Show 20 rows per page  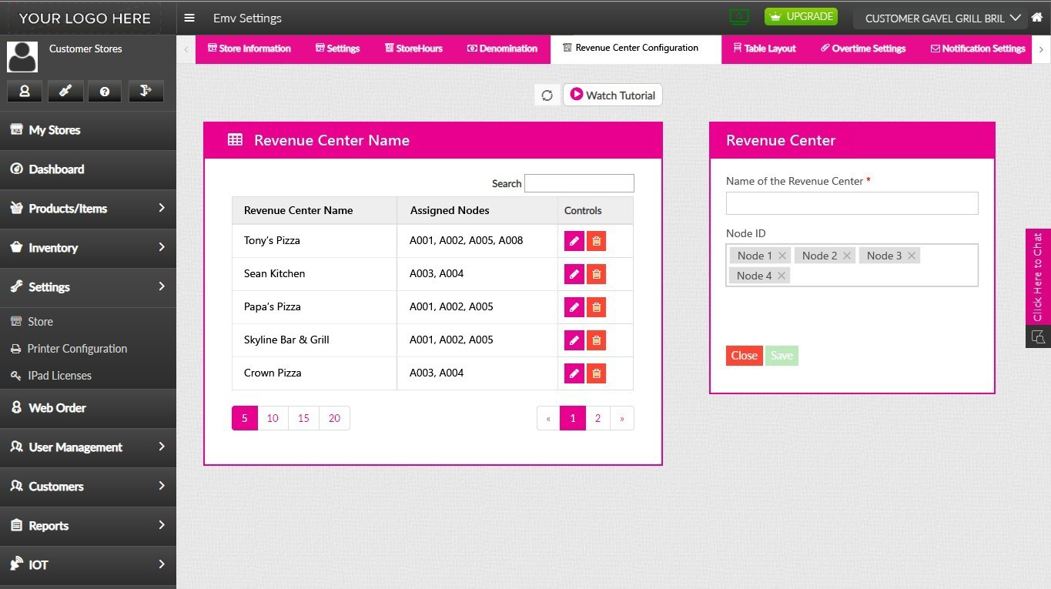(334, 418)
